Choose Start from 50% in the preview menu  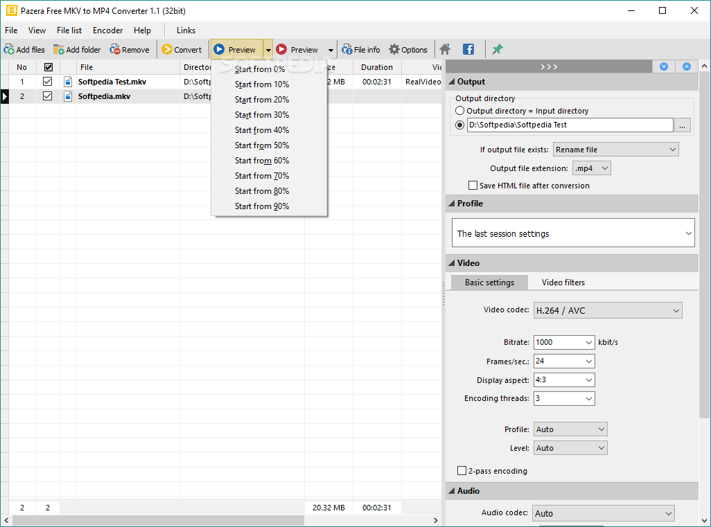coord(269,145)
